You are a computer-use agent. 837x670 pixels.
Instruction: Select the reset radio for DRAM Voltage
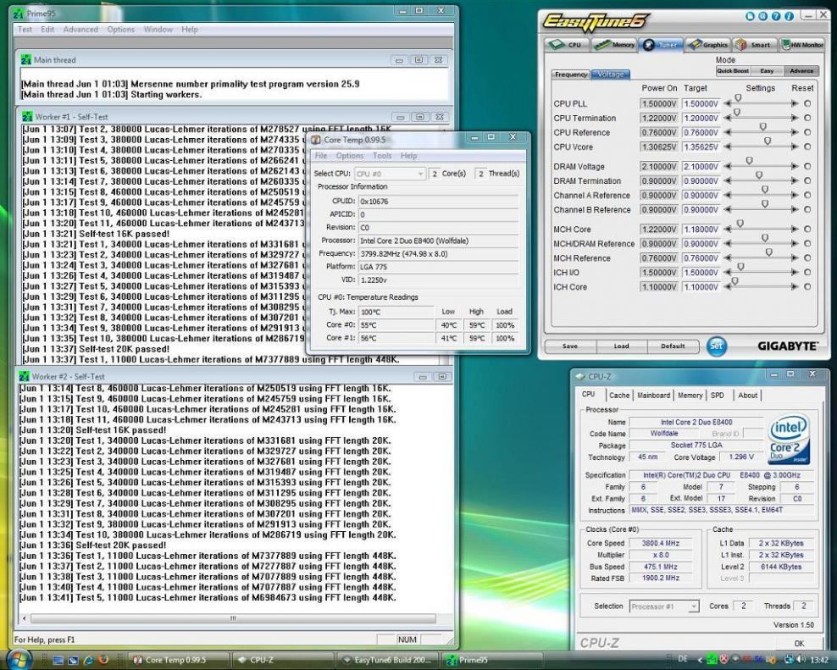point(807,167)
